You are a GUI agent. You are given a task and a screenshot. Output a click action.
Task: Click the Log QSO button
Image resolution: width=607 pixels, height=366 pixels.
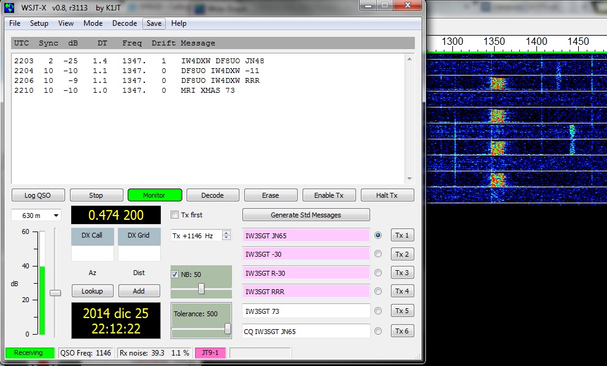pyautogui.click(x=38, y=195)
